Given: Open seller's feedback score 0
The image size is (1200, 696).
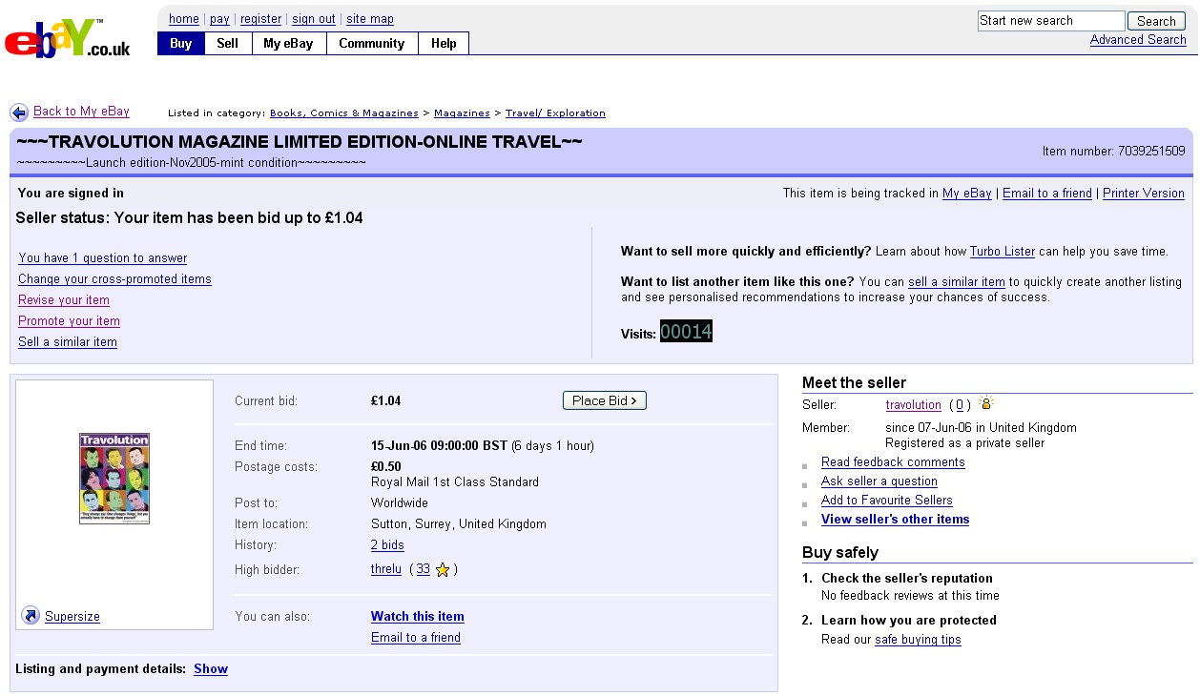Looking at the screenshot, I should coord(960,405).
